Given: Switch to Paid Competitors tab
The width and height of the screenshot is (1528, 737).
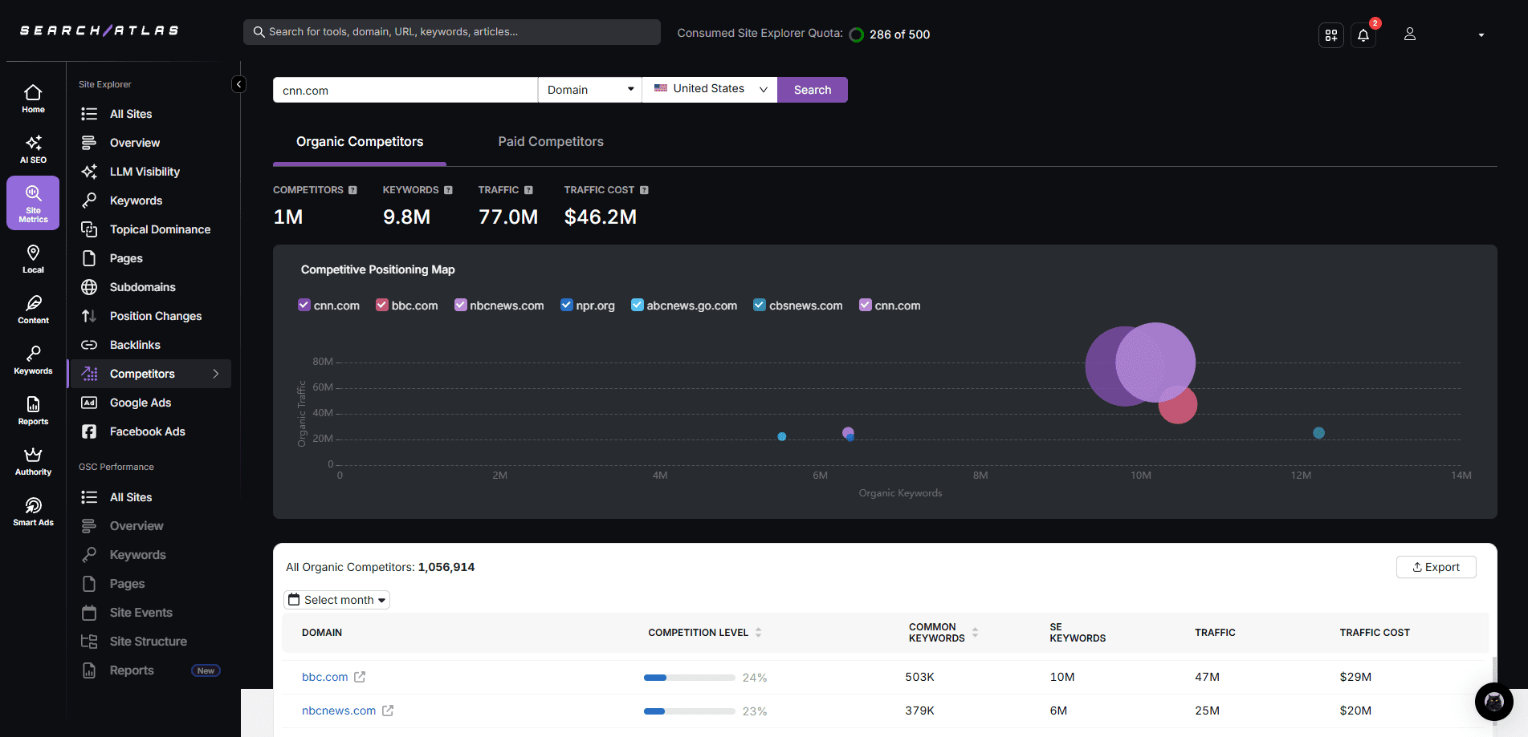Looking at the screenshot, I should 551,142.
